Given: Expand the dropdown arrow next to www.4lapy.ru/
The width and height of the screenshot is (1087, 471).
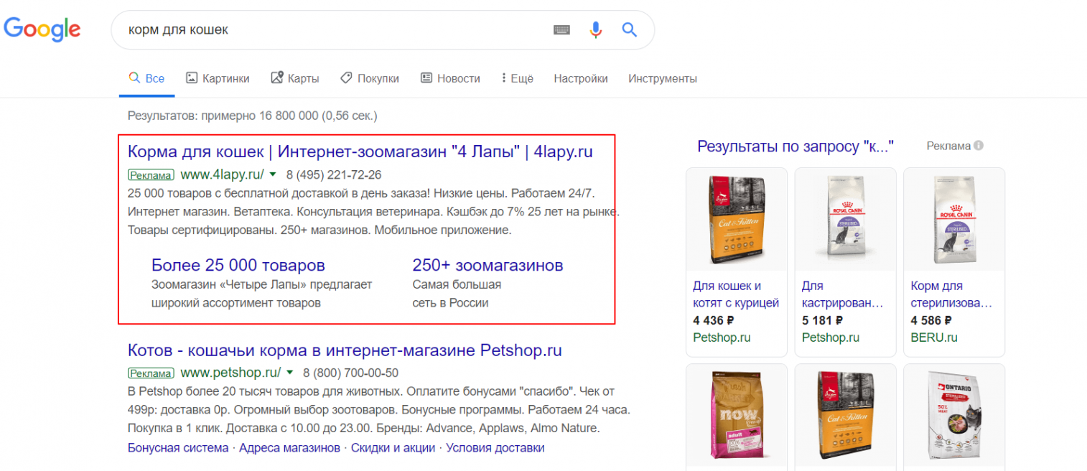Looking at the screenshot, I should point(273,174).
